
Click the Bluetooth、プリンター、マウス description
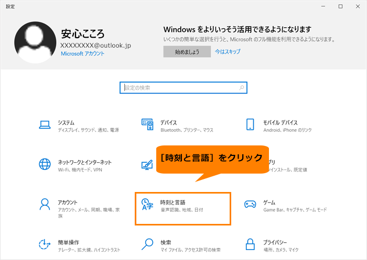click(187, 130)
